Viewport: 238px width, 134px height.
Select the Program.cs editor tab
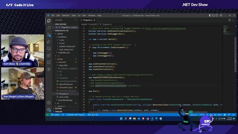[x=88, y=20]
